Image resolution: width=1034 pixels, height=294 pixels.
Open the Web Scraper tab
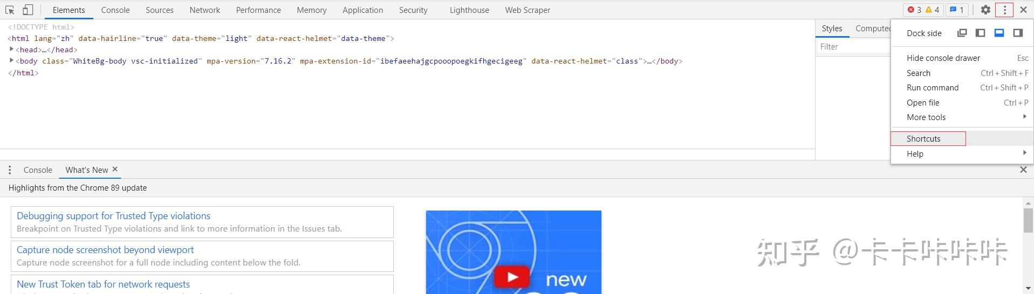(528, 10)
